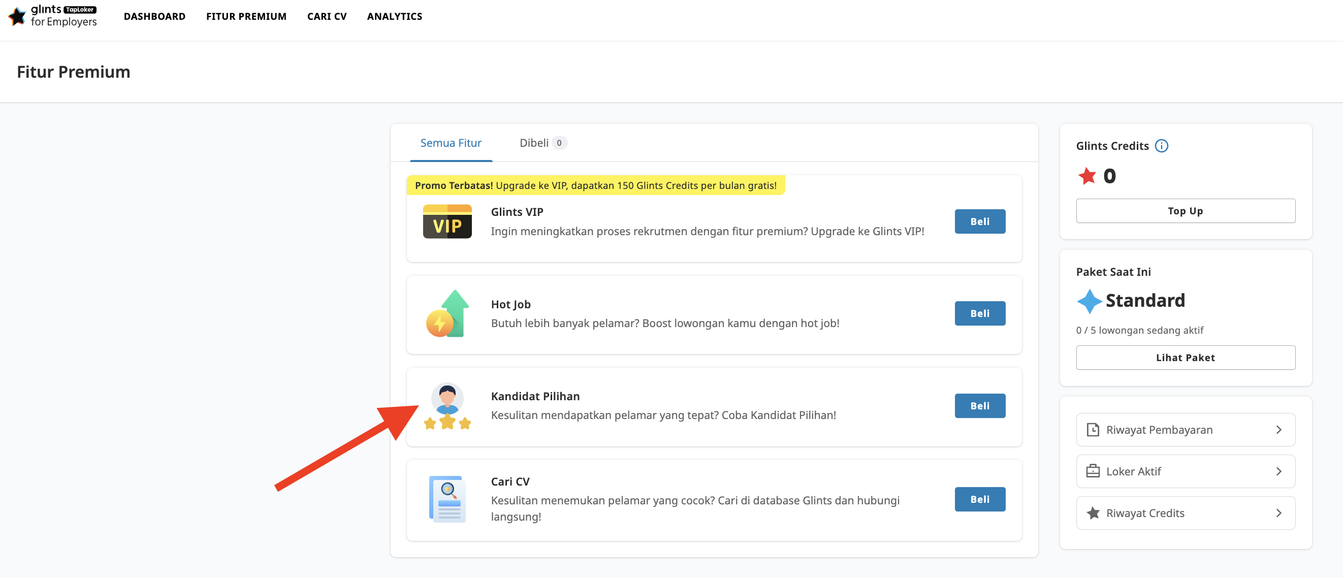Click the Glints star logo
Viewport: 1343px width, 578px height.
17,16
